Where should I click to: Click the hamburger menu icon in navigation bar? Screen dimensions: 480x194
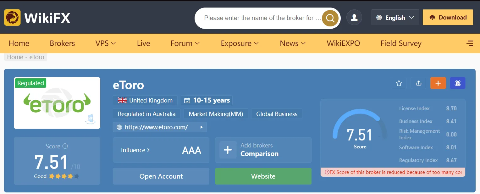(470, 43)
